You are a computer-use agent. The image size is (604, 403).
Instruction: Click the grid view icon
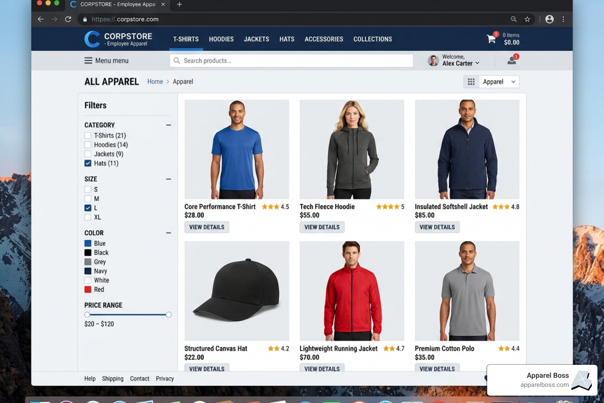pos(471,81)
